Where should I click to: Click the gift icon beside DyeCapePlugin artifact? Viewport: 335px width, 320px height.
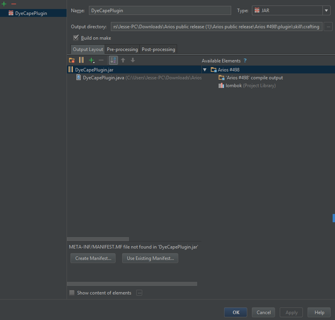tap(11, 13)
